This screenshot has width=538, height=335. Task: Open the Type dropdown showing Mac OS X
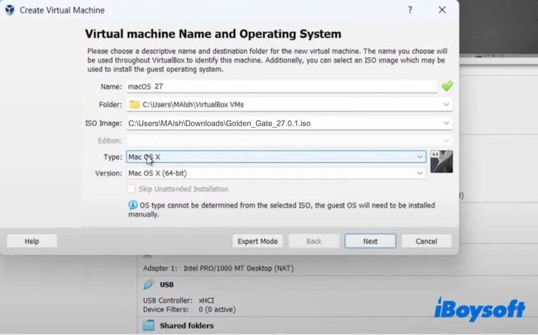click(x=276, y=156)
